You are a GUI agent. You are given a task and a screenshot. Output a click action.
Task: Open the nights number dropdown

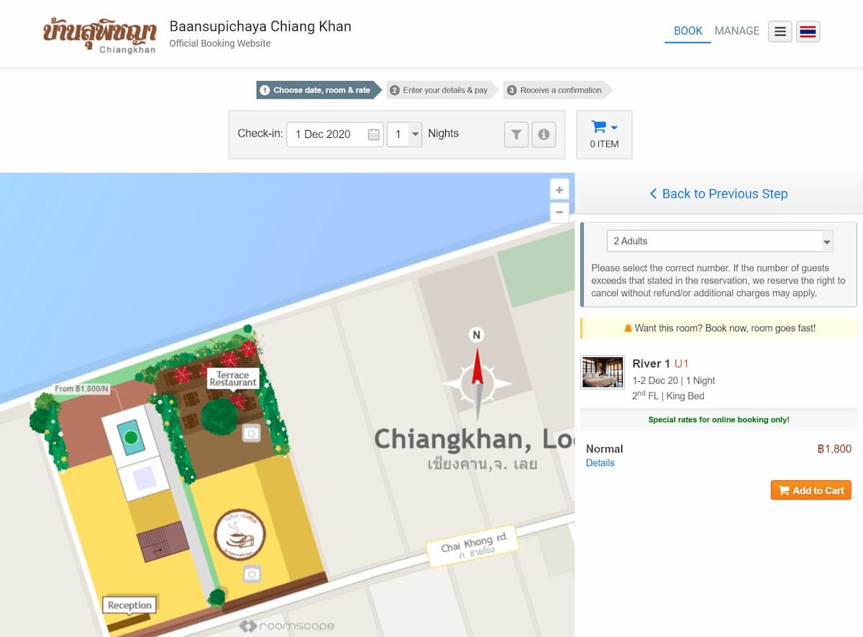click(x=404, y=134)
